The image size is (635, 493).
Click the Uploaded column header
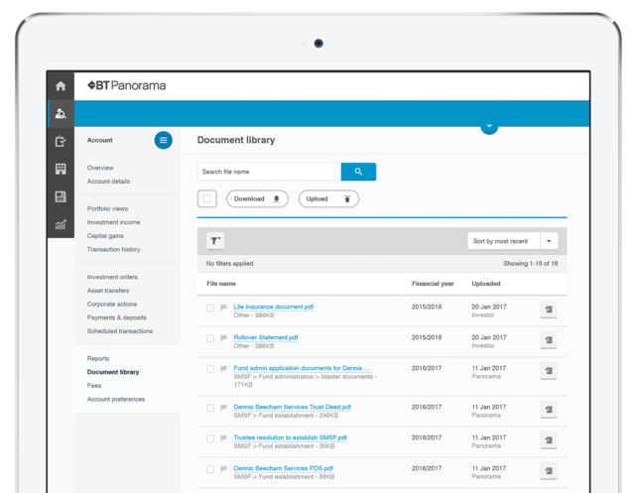(486, 284)
